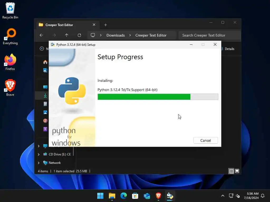Click the muted volume tray icon
This screenshot has height=202, width=270.
pos(238,196)
